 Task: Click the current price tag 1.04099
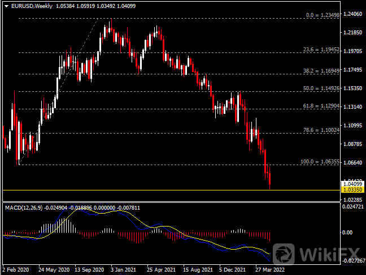[x=353, y=184]
